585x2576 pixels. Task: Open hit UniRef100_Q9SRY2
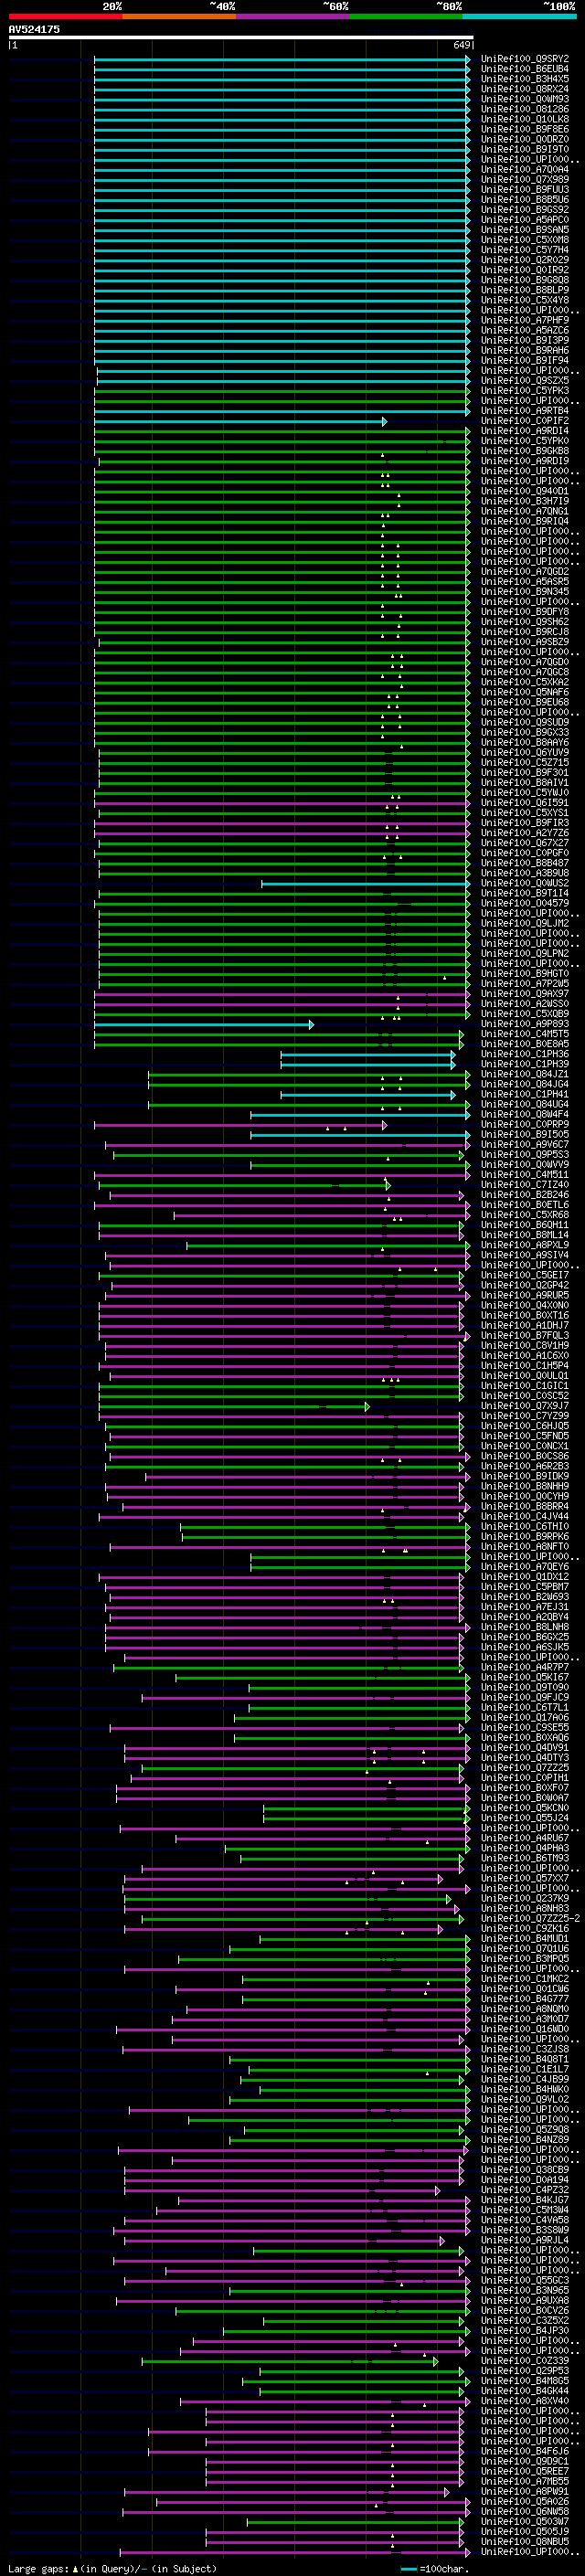click(x=524, y=59)
